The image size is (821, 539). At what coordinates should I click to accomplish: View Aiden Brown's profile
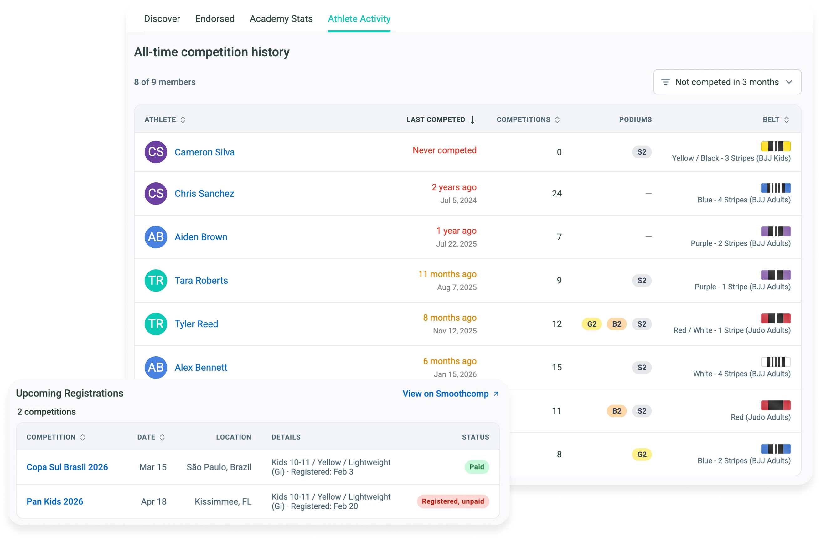tap(201, 237)
